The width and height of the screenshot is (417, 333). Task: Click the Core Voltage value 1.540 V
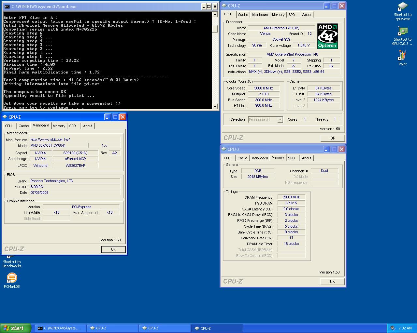point(304,45)
